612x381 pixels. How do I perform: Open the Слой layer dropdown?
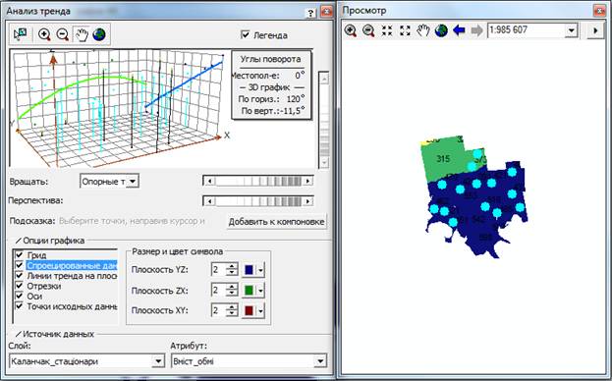click(x=158, y=361)
